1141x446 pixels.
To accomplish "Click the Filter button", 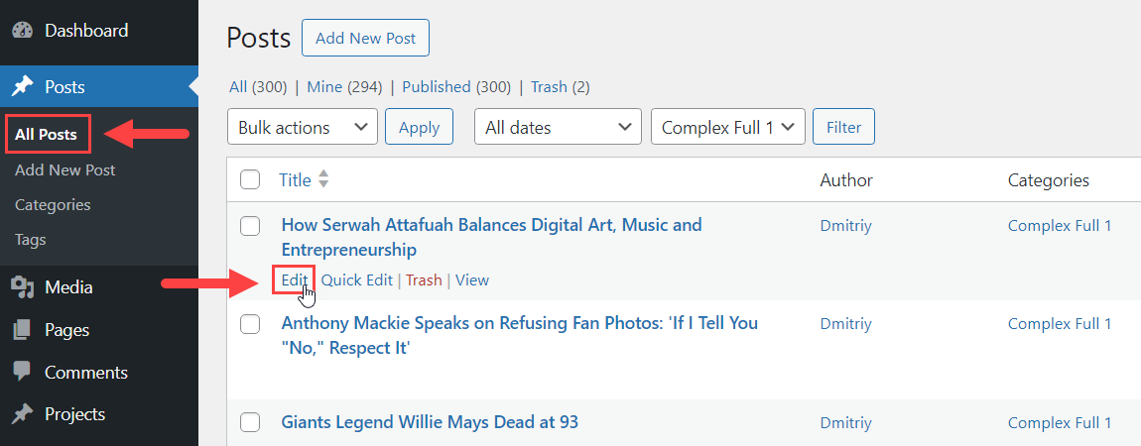I will pos(843,127).
